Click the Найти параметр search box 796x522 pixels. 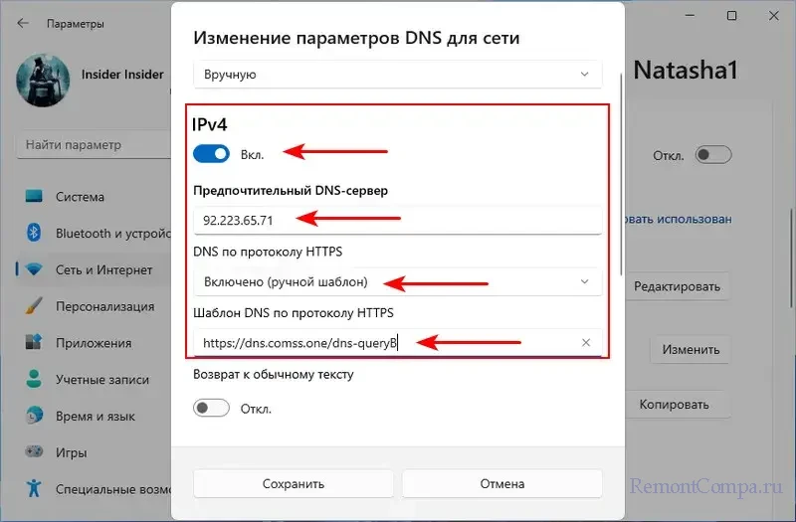coord(95,145)
